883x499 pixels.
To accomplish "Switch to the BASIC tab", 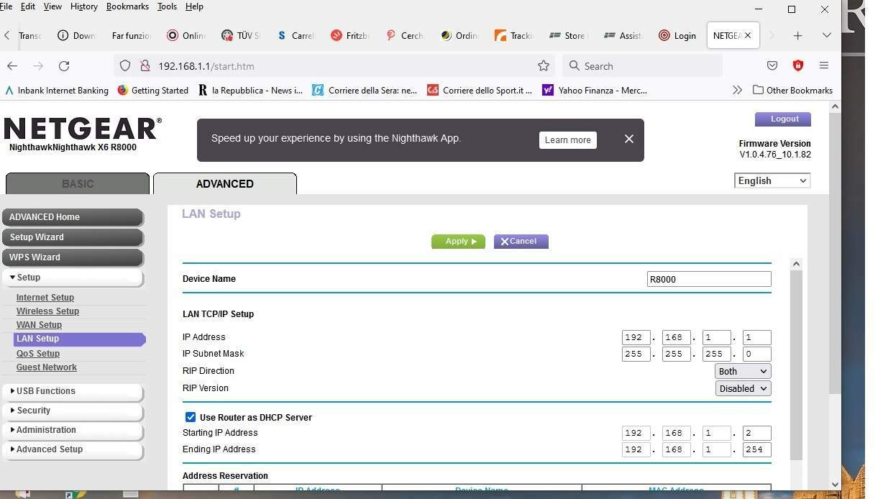I will (78, 183).
